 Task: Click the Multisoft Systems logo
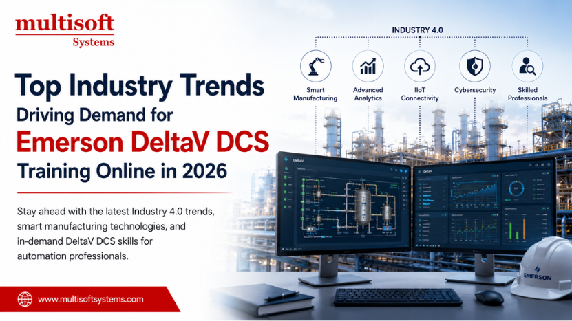pyautogui.click(x=65, y=31)
